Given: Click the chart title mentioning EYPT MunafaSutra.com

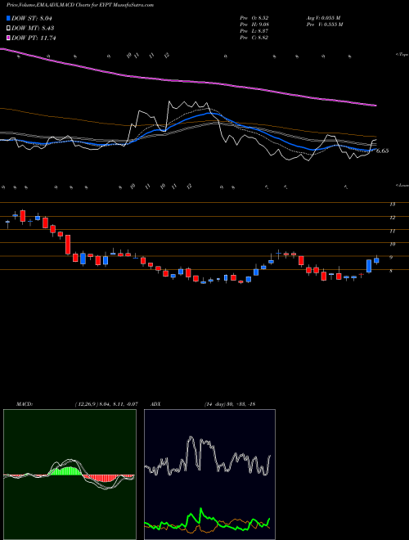Looking at the screenshot, I should point(80,5).
